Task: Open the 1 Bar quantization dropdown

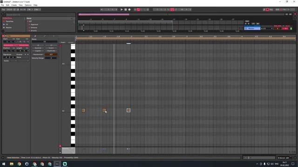Action: pyautogui.click(x=37, y=9)
